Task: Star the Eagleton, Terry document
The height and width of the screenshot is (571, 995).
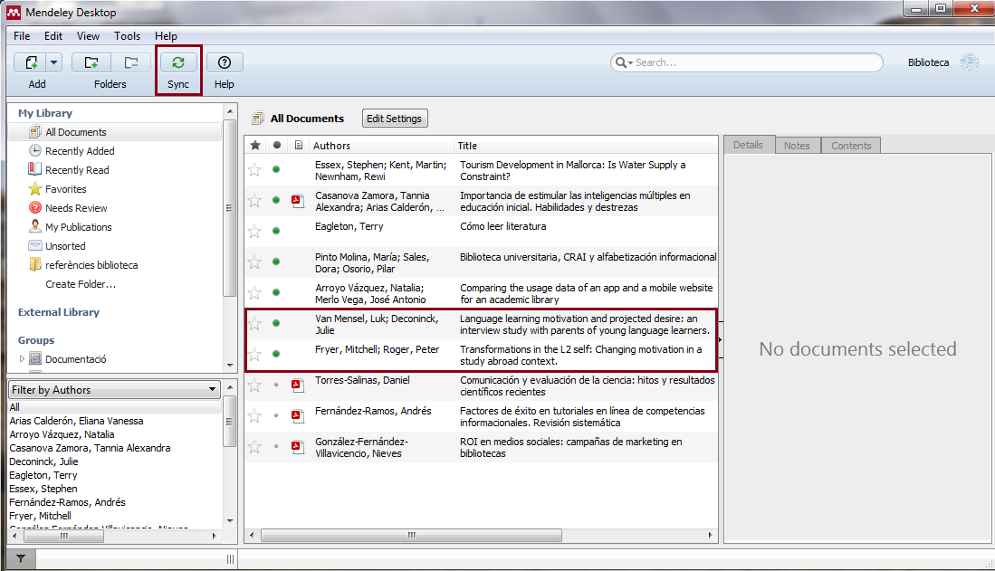Action: pos(254,231)
